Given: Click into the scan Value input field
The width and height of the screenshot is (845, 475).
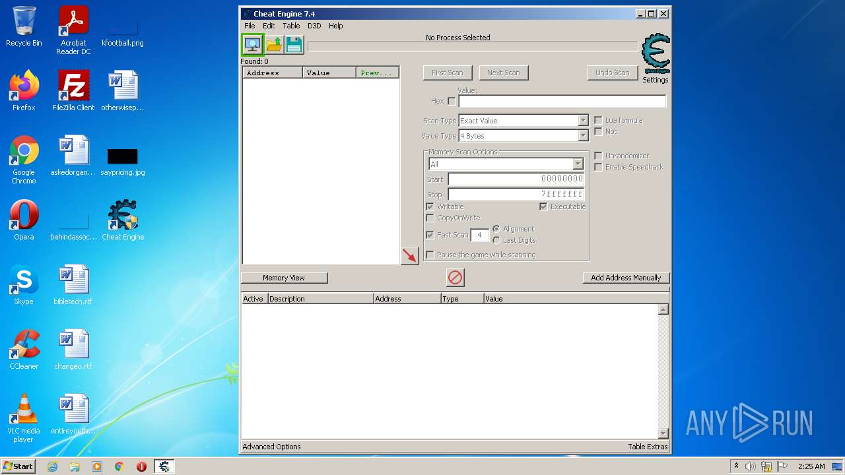Looking at the screenshot, I should (562, 102).
